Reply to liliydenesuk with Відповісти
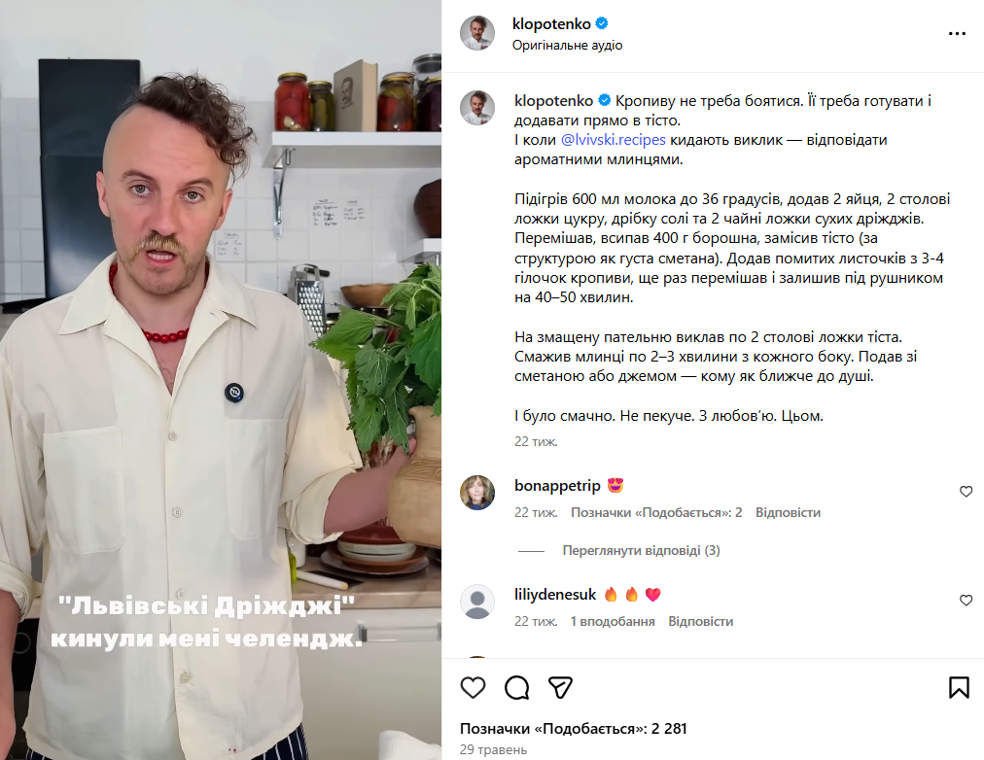The image size is (984, 760). (x=700, y=621)
